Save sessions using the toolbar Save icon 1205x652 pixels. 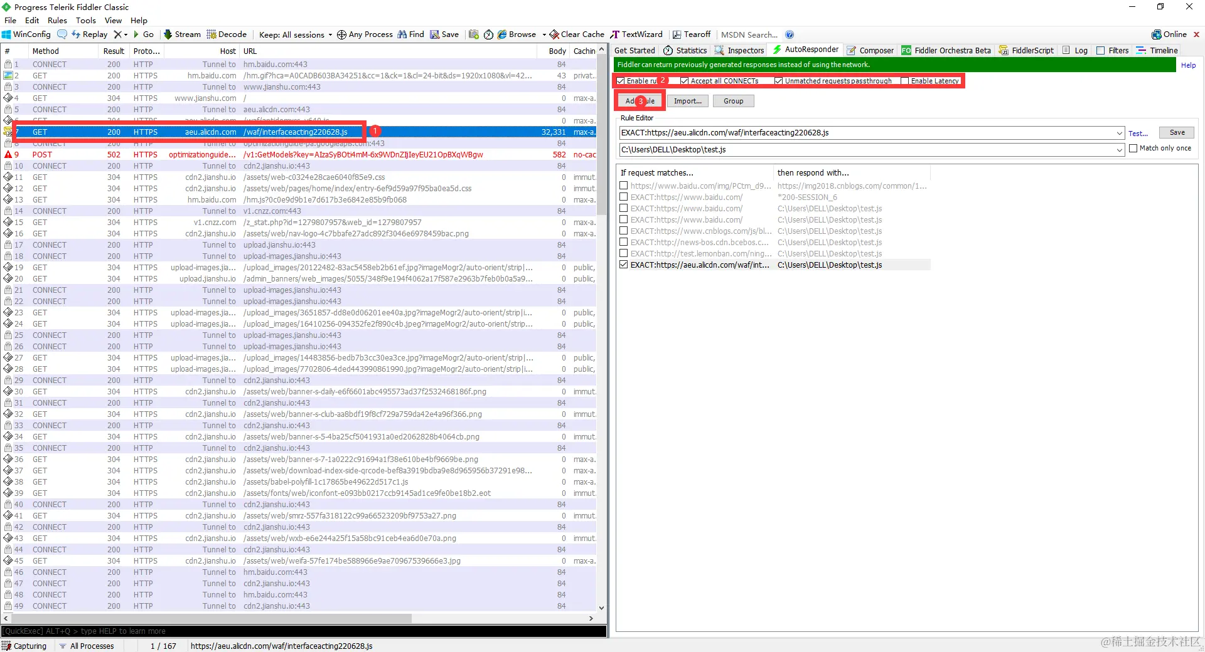[444, 34]
